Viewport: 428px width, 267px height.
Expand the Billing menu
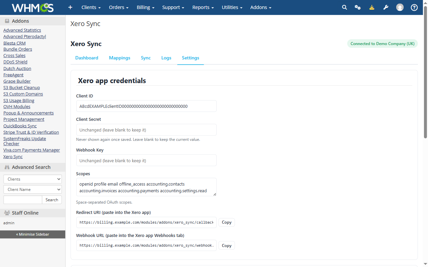click(145, 7)
